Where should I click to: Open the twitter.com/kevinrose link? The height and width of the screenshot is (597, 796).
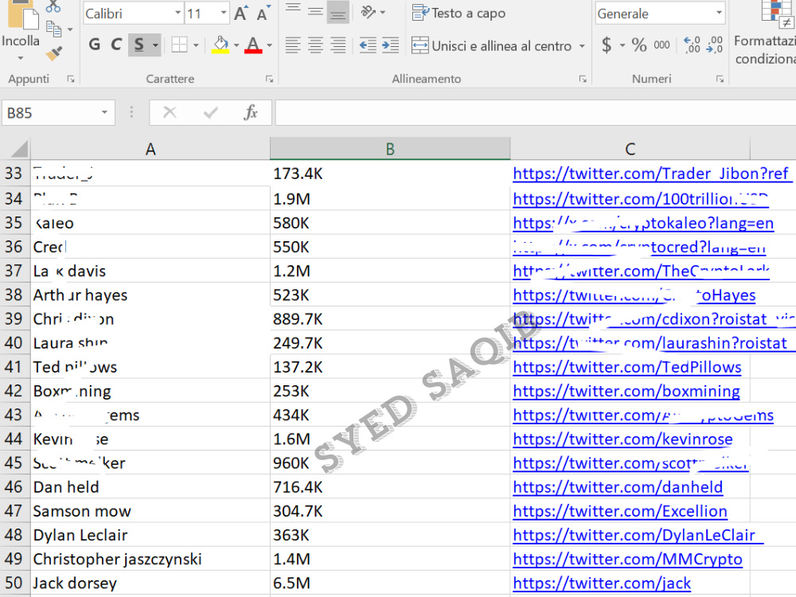coord(623,439)
